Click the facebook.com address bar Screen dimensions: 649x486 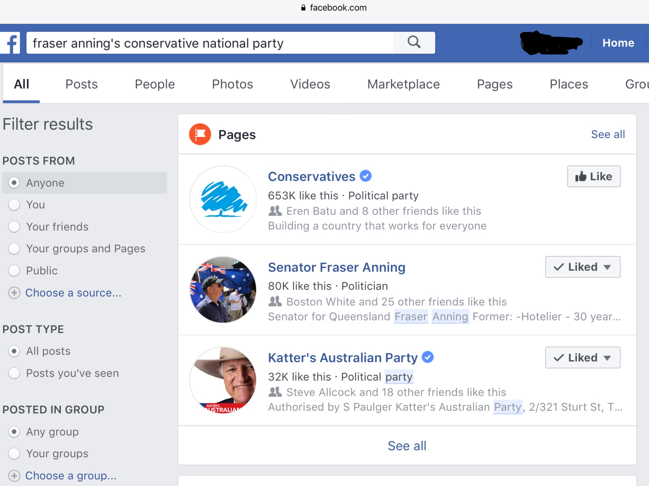click(334, 8)
